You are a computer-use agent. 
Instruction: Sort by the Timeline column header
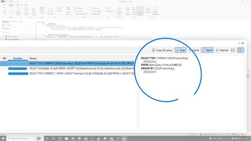(18, 58)
